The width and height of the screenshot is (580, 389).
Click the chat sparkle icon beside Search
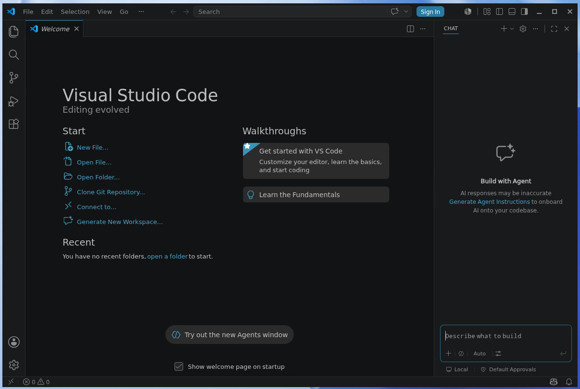394,12
